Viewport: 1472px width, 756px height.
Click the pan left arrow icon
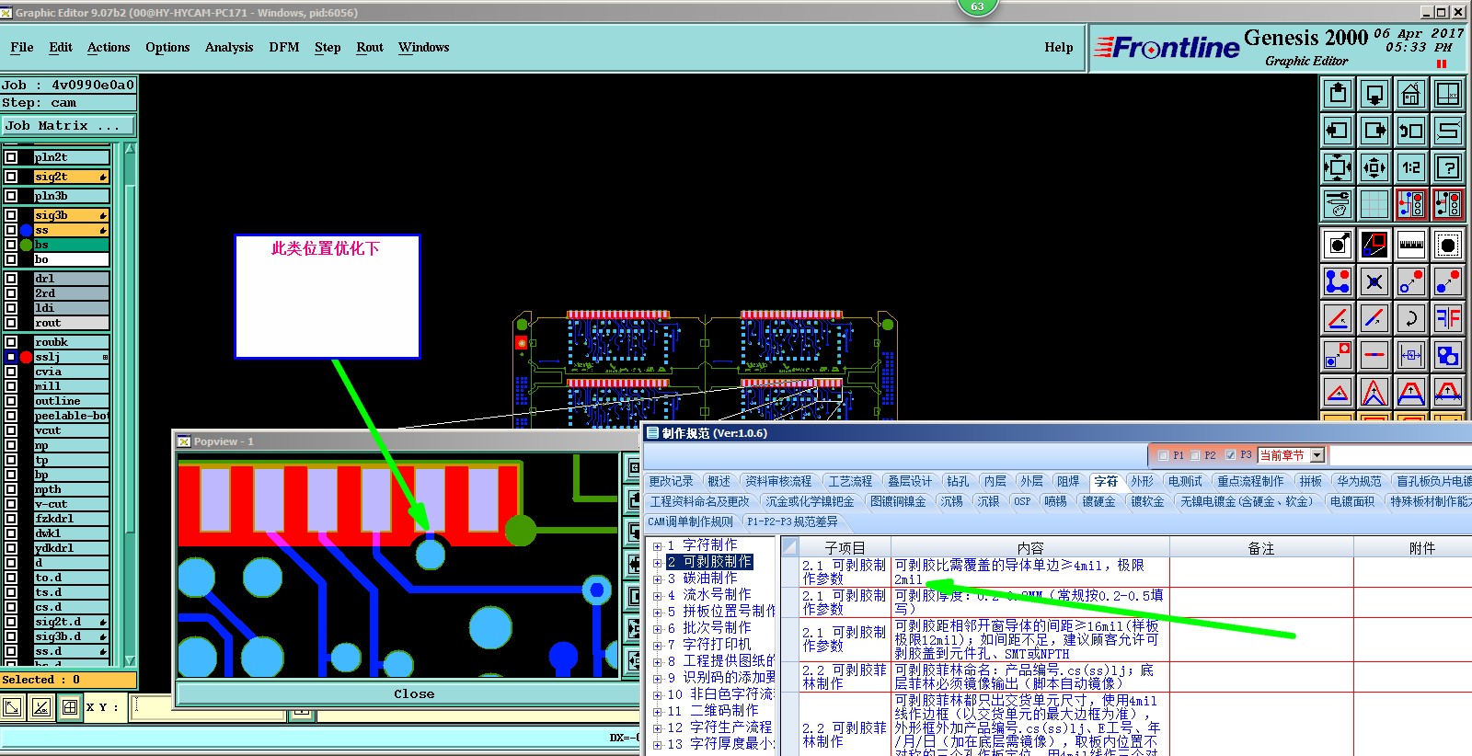1339,131
